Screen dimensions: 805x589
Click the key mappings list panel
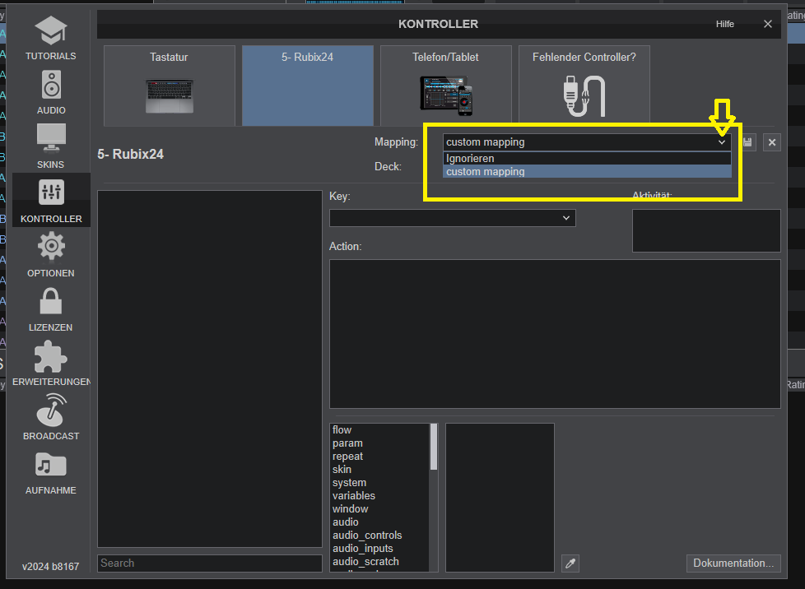(209, 369)
